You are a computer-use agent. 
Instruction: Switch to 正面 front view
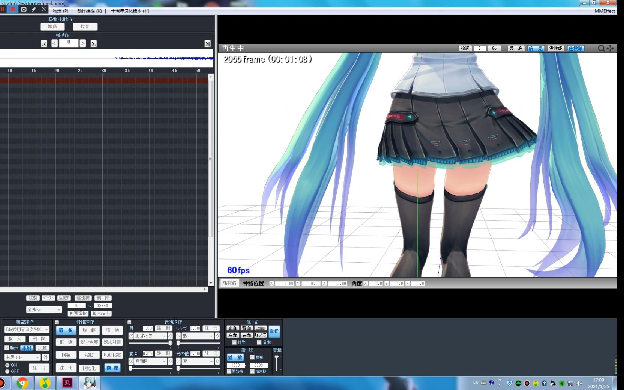click(233, 328)
